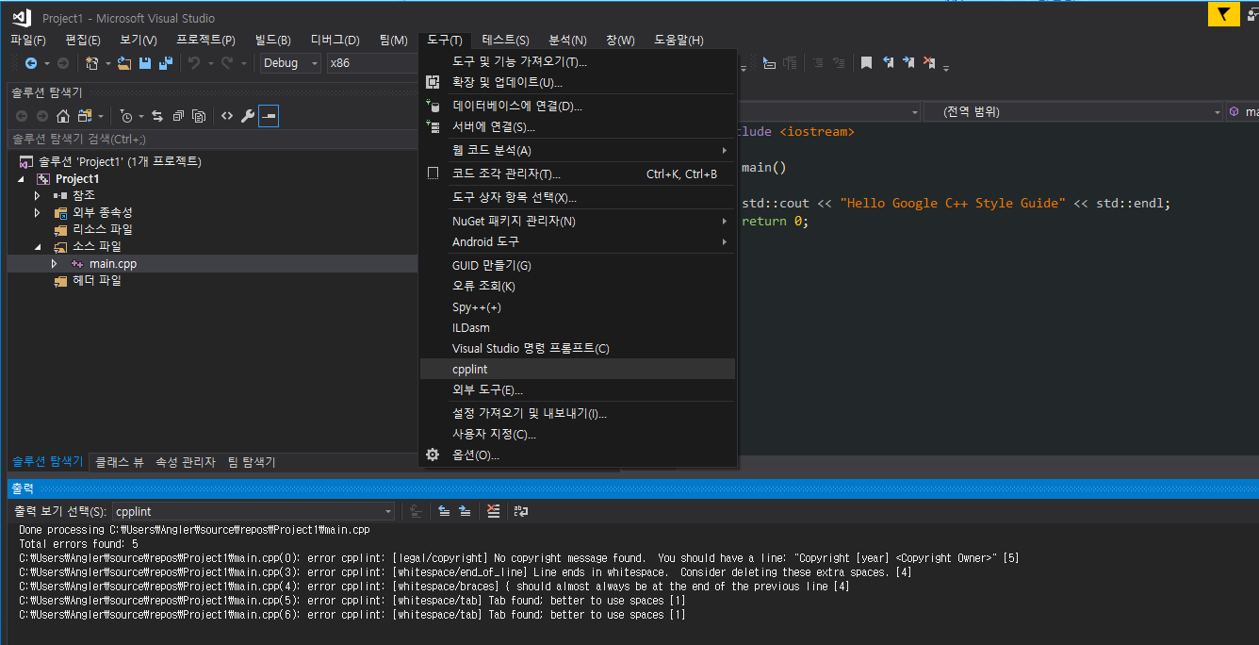Open the 웹 코드 분석(A) submenu
1259x645 pixels.
point(578,150)
